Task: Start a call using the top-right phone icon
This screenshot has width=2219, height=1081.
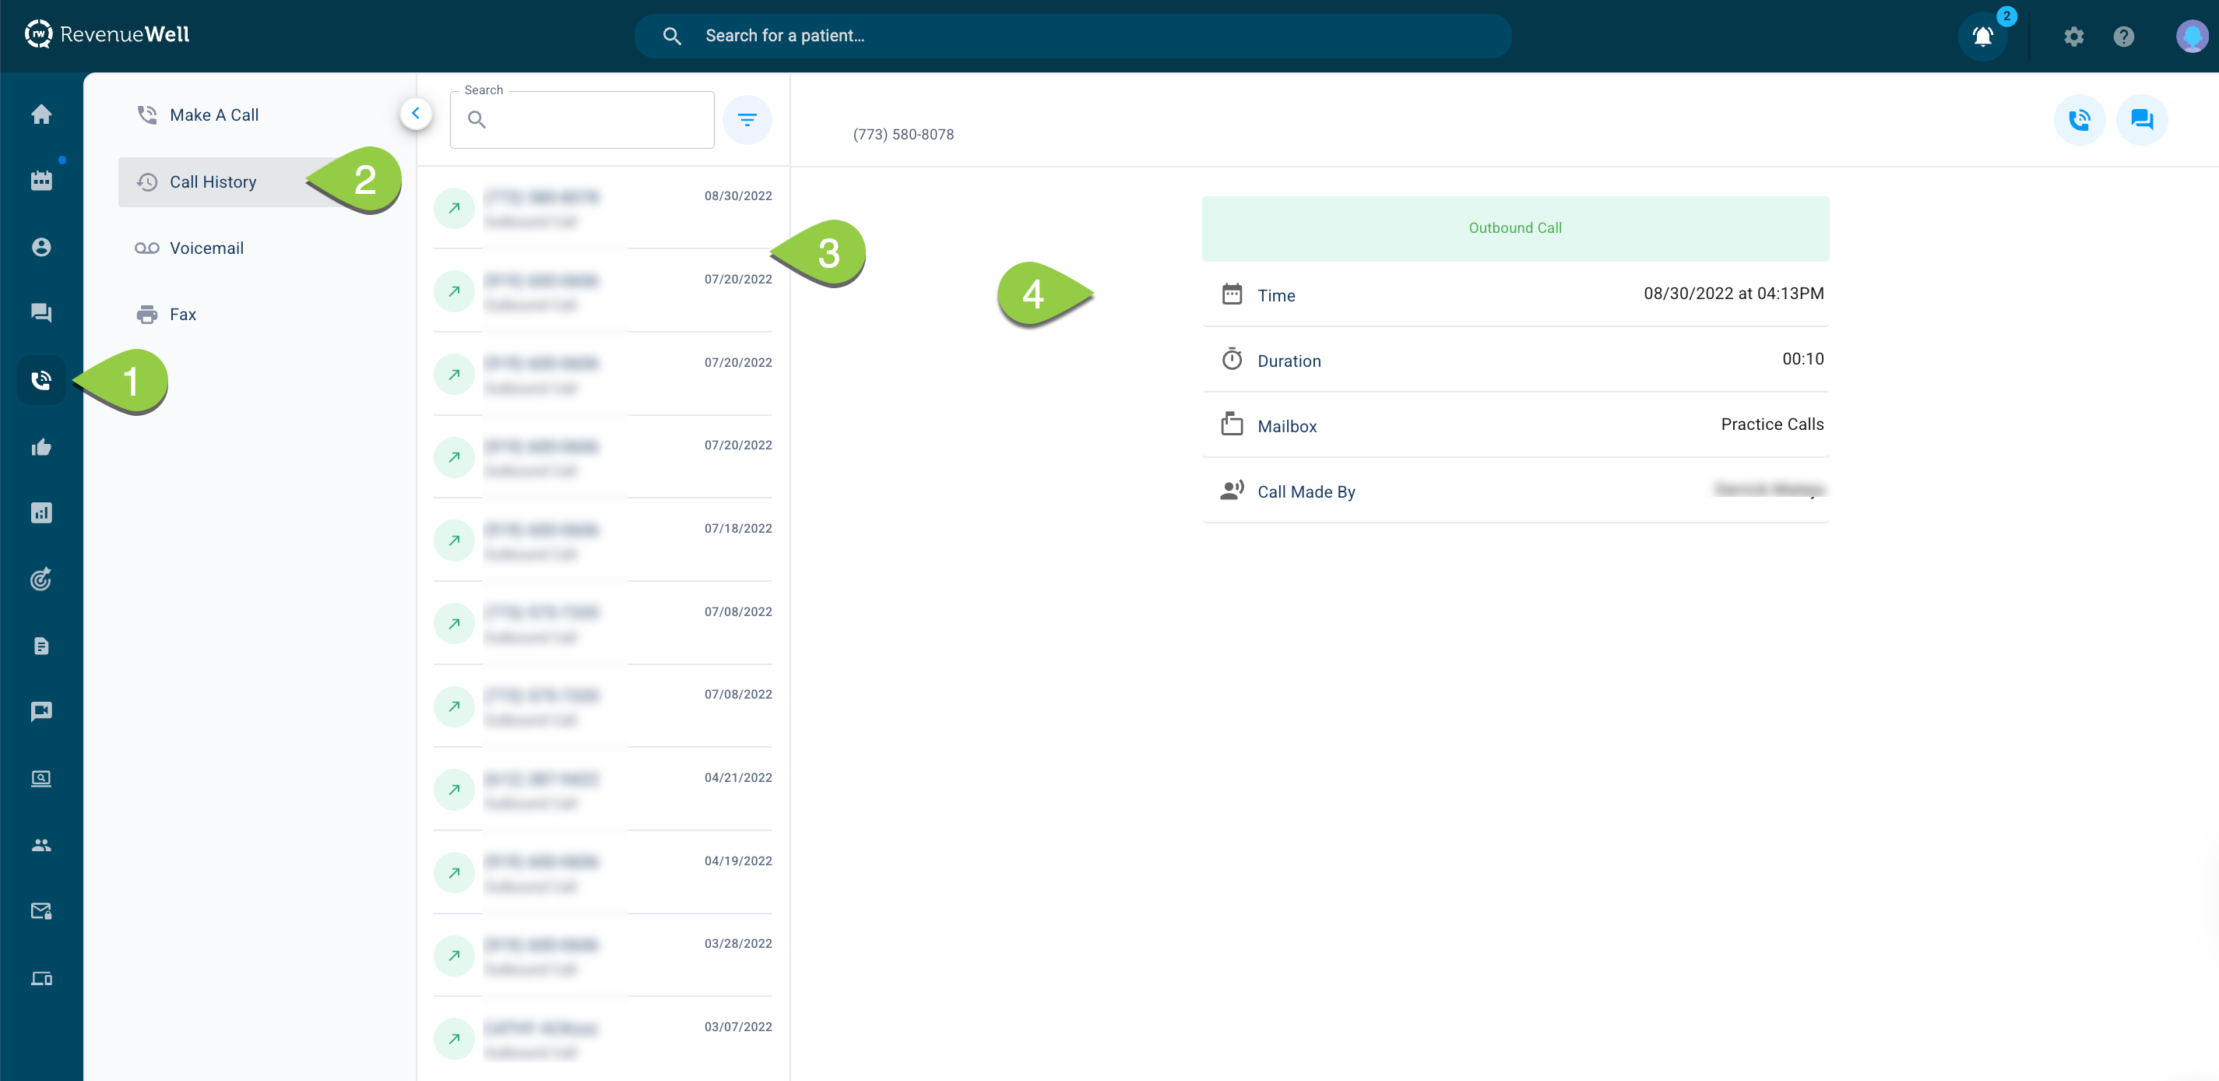Action: 2080,120
